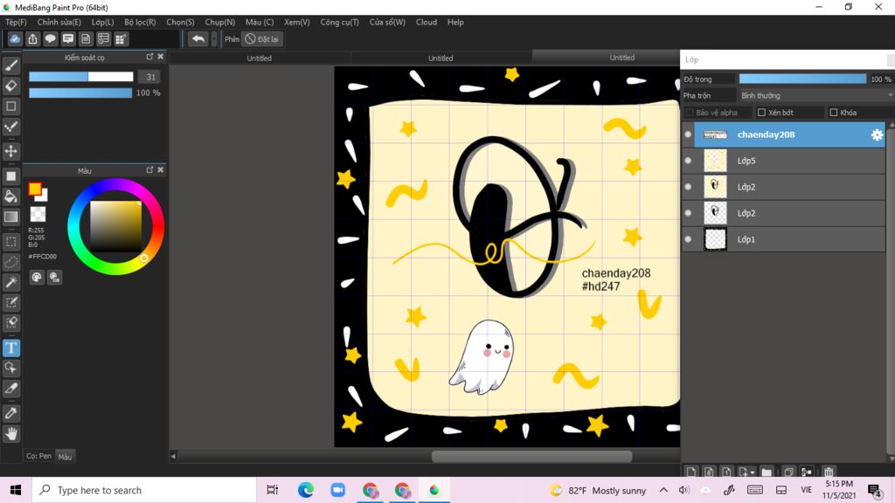This screenshot has height=503, width=895.
Task: Switch to the Màu tab at panel bottom
Action: [x=65, y=456]
